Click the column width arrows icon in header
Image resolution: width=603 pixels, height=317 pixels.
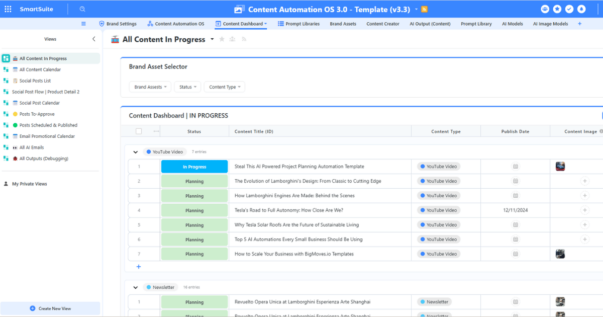tap(156, 131)
